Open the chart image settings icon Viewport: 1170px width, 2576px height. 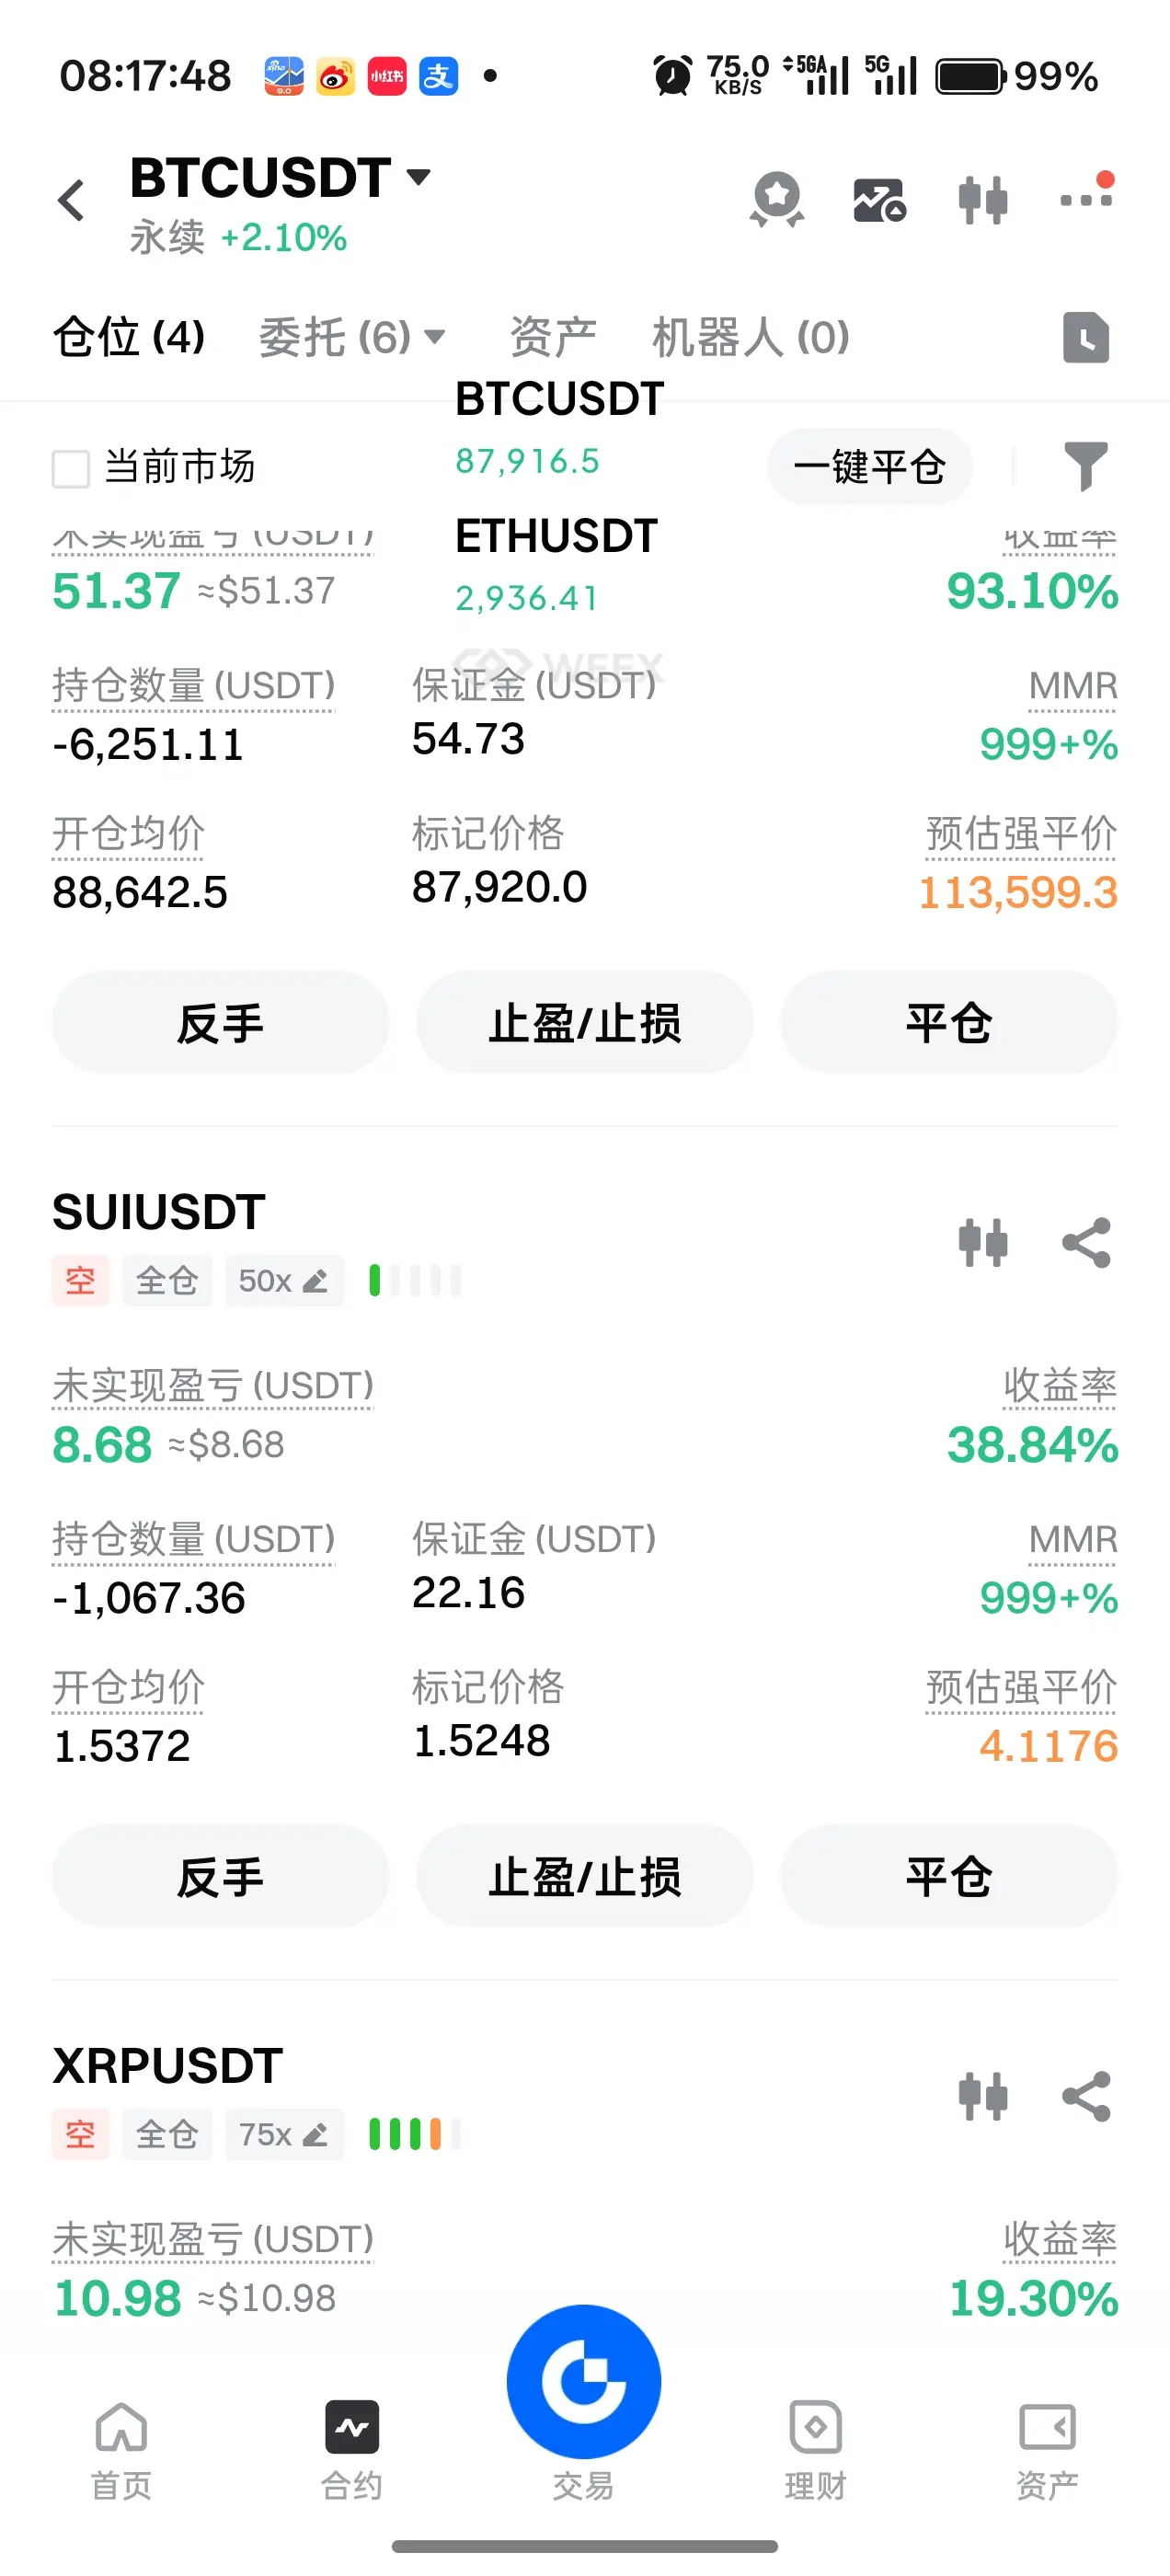(879, 200)
